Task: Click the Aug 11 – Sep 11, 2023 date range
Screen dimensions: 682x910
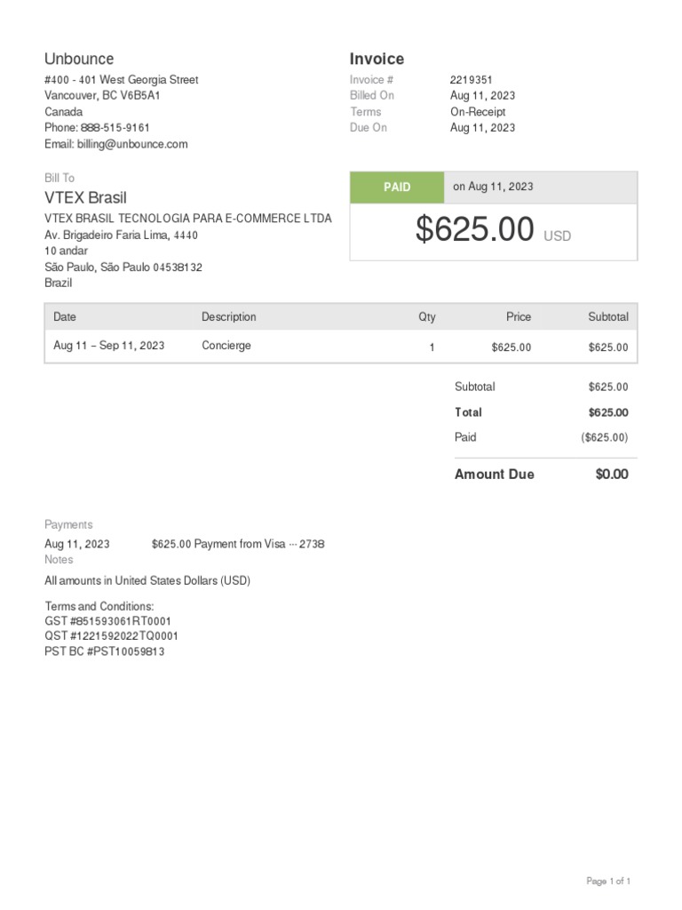Action: pos(108,346)
